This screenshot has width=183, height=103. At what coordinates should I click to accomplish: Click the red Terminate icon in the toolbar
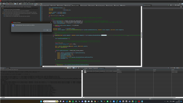pos(9,4)
